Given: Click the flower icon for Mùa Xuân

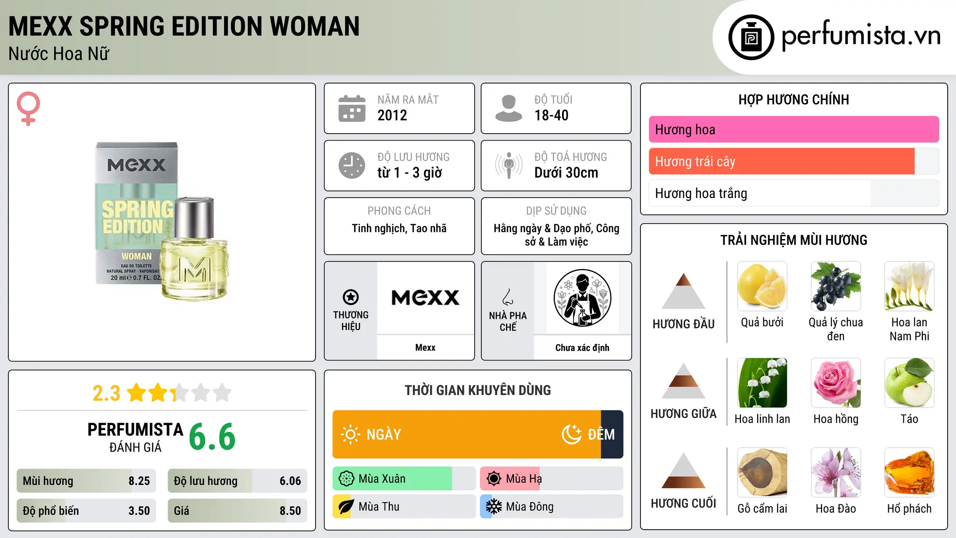Looking at the screenshot, I should 346,479.
